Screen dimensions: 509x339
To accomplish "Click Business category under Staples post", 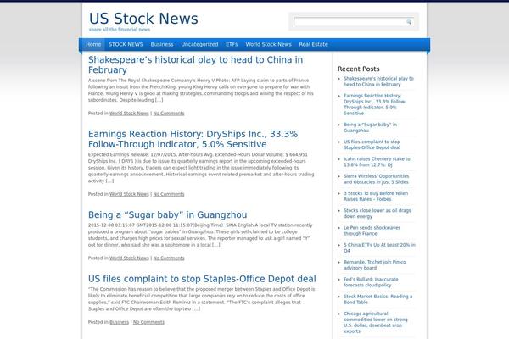I will 119,322.
